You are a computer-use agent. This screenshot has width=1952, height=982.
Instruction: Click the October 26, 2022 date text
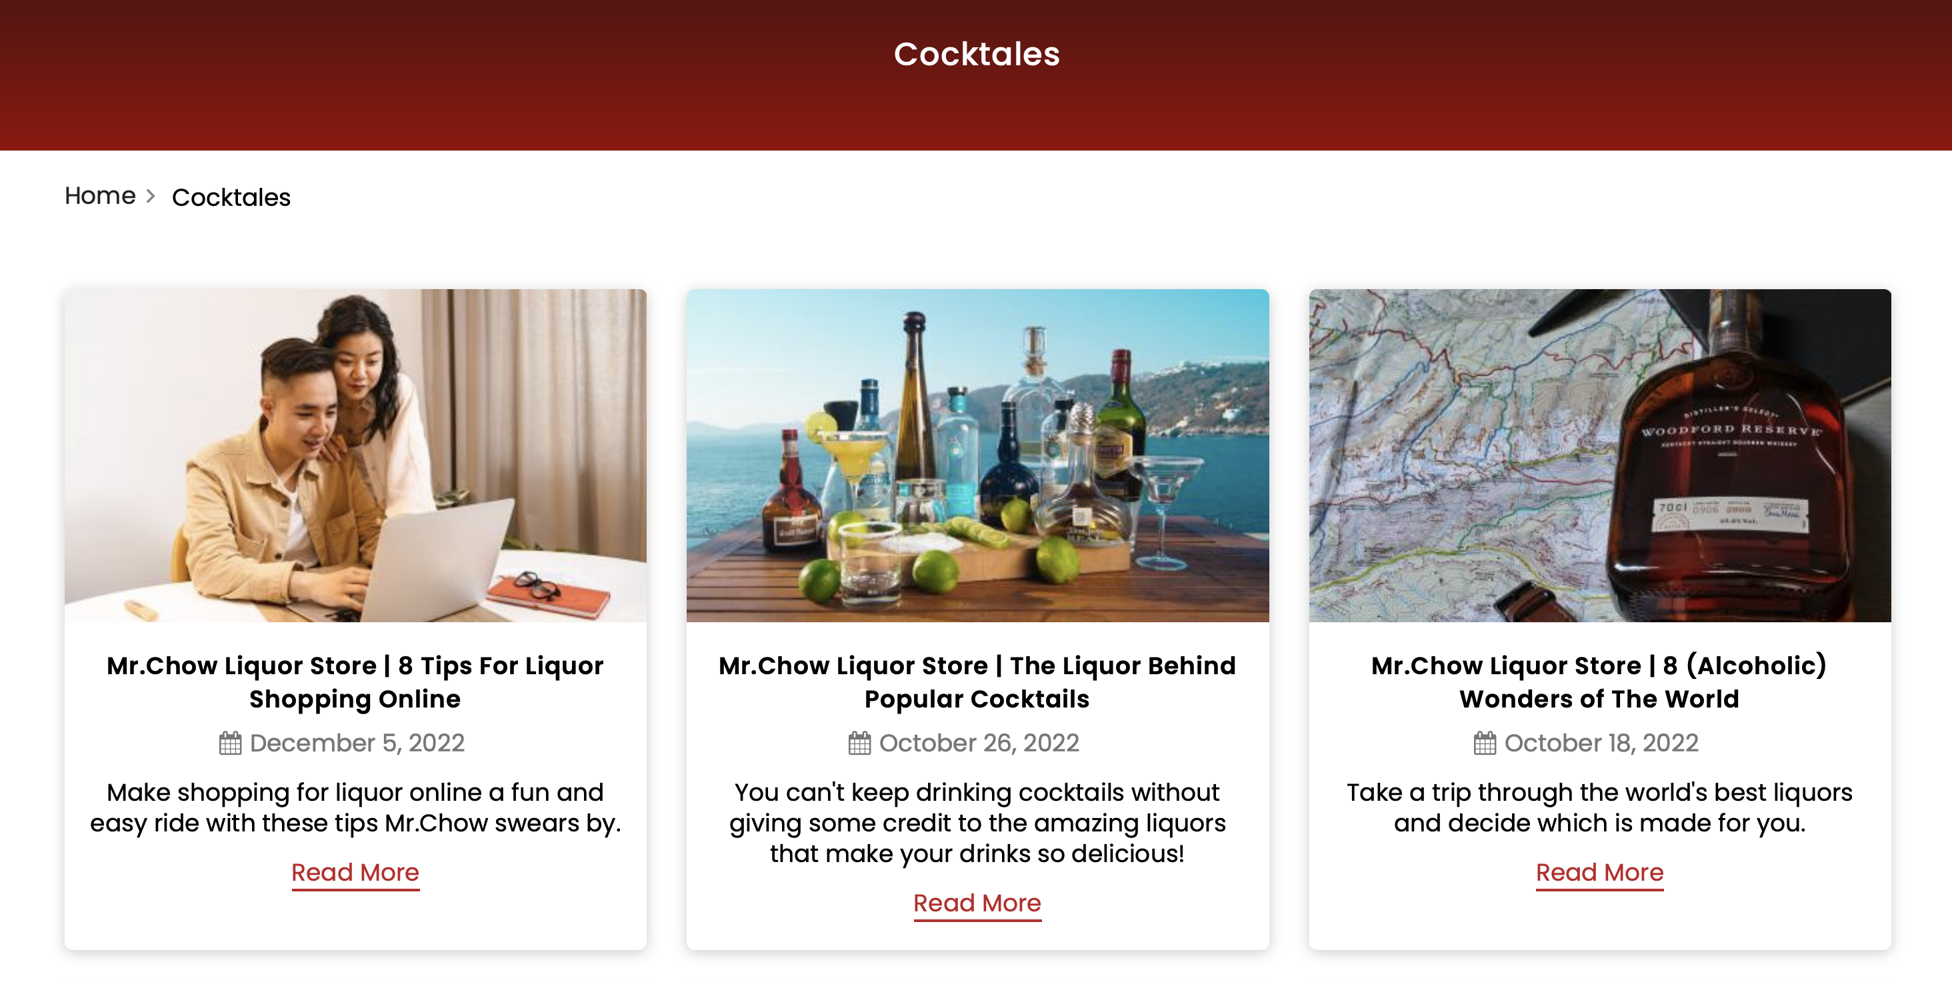point(979,743)
